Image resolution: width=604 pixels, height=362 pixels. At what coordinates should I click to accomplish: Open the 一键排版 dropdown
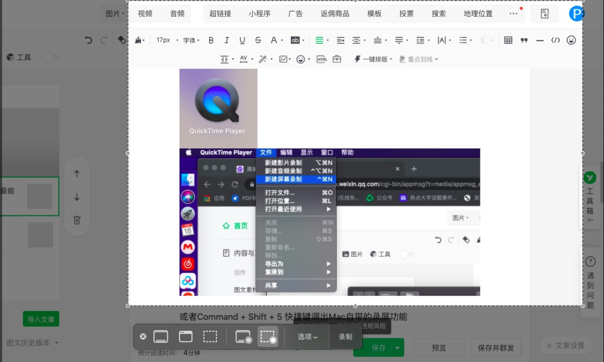tap(373, 59)
